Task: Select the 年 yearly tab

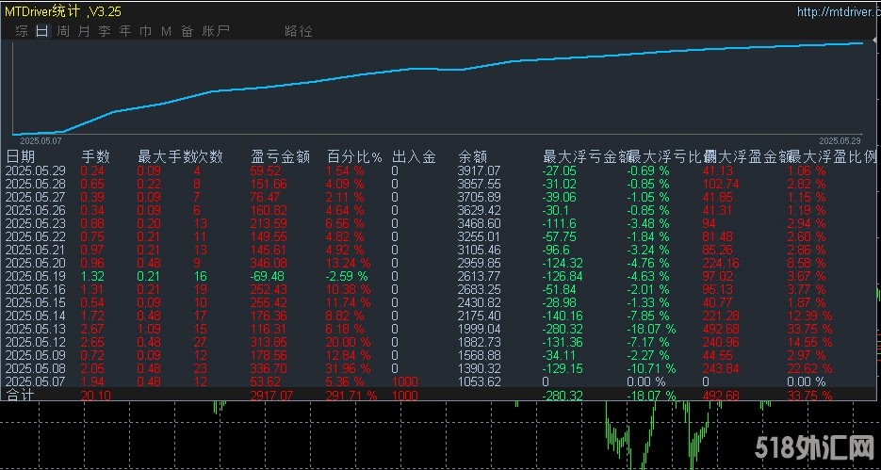Action: [x=124, y=31]
